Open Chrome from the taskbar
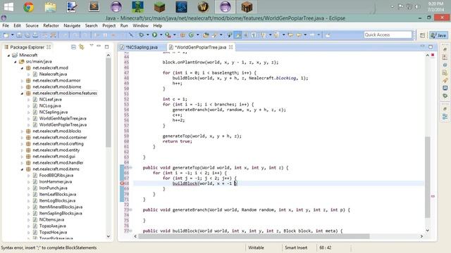 29,7
